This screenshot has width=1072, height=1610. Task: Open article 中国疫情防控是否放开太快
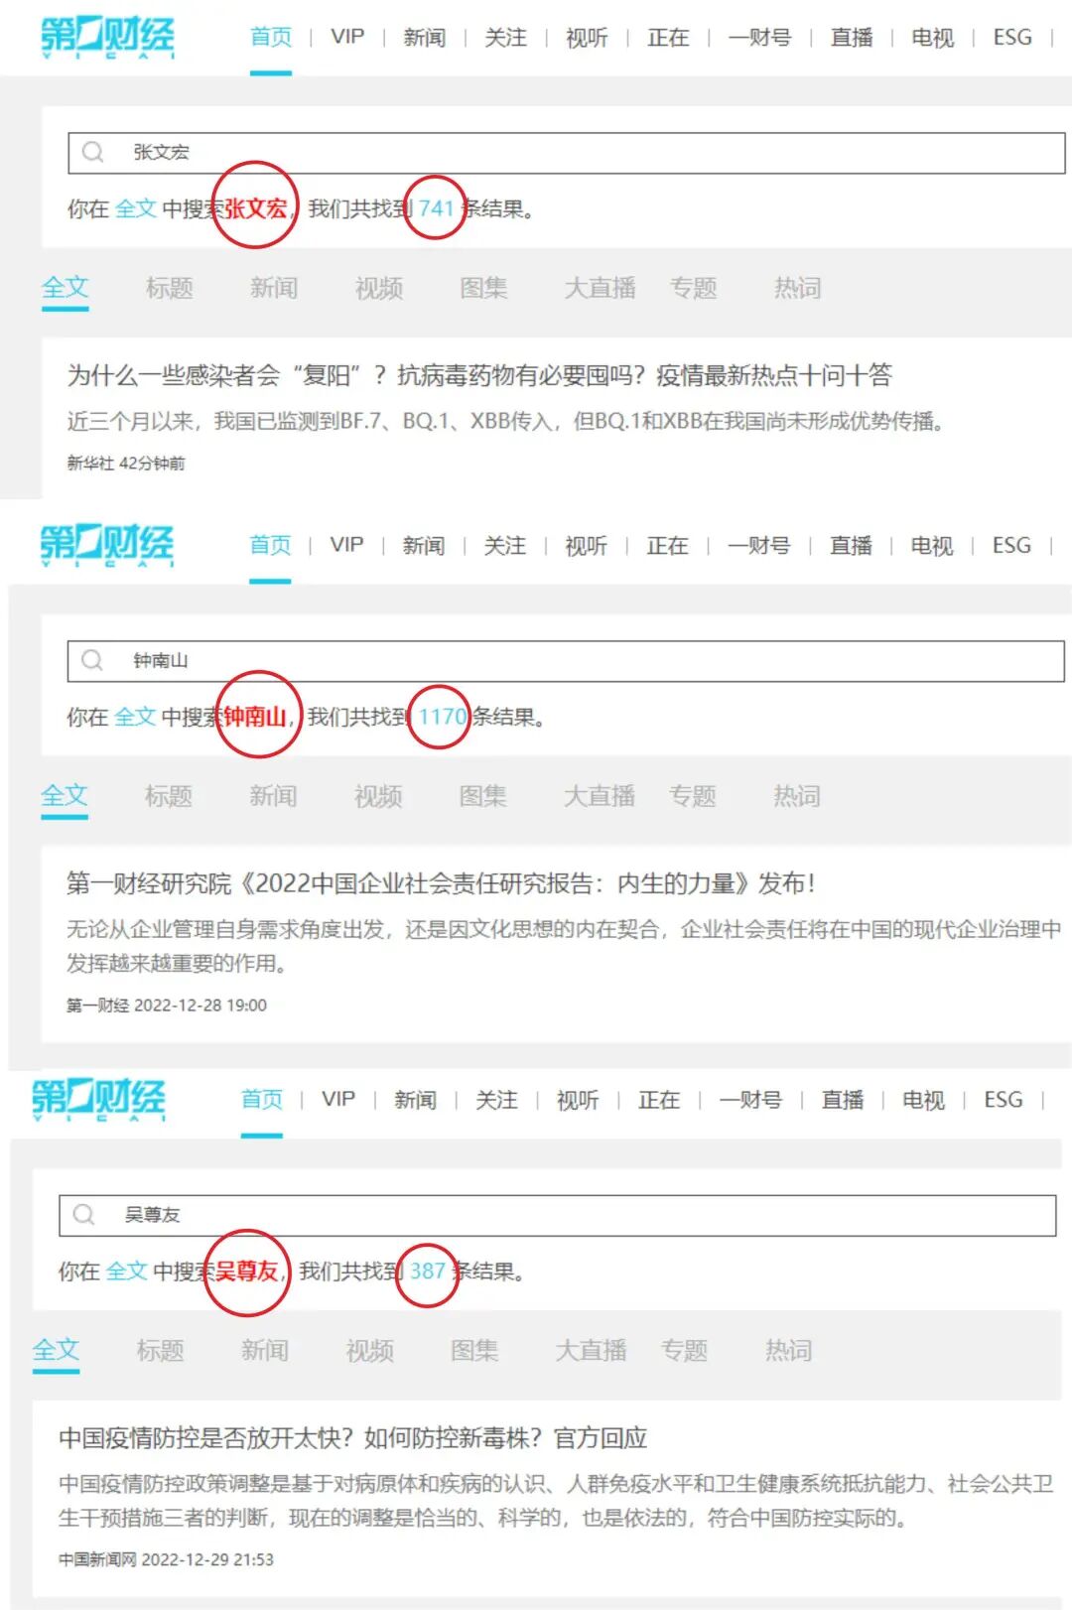352,1437
